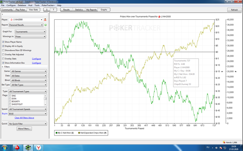Switch to cash games $ mode
The image size is (243, 151).
click(x=47, y=10)
